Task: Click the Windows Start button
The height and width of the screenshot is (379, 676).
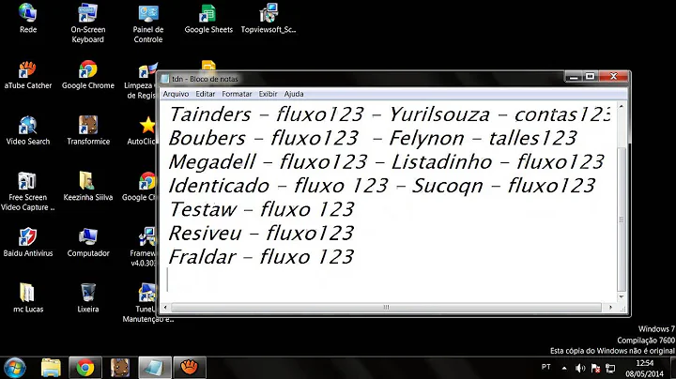Action: pos(15,369)
